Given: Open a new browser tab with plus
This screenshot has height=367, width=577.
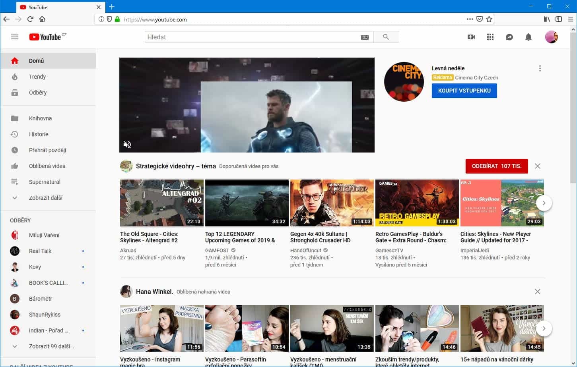Looking at the screenshot, I should [x=112, y=7].
